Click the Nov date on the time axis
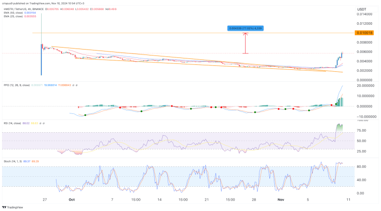 coord(281,200)
